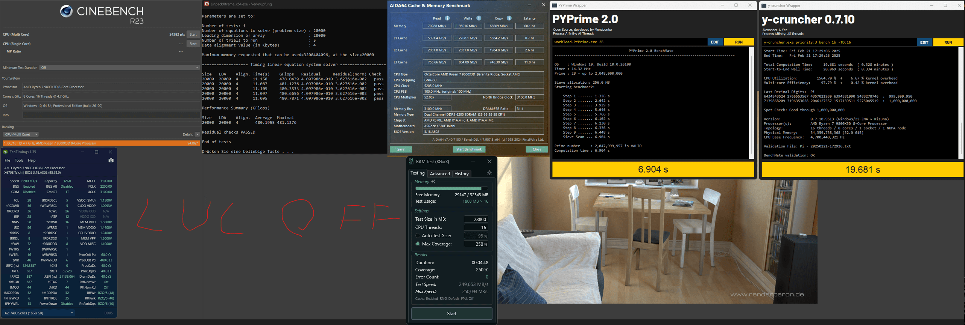Click the Cinebench logo icon
This screenshot has height=325, width=965.
pos(67,11)
